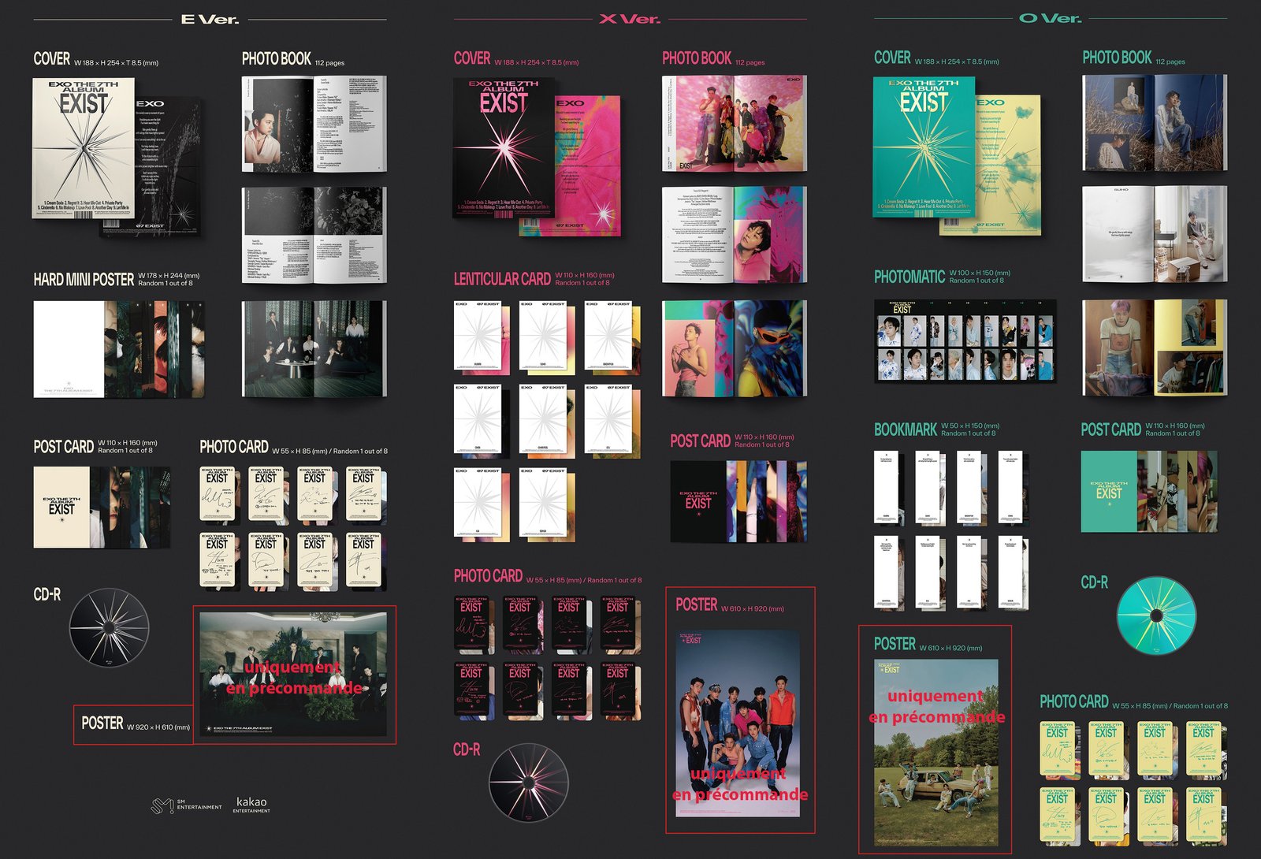Click the 'W 920 × H 610 (mm)' size text
The image size is (1261, 859).
tap(158, 727)
